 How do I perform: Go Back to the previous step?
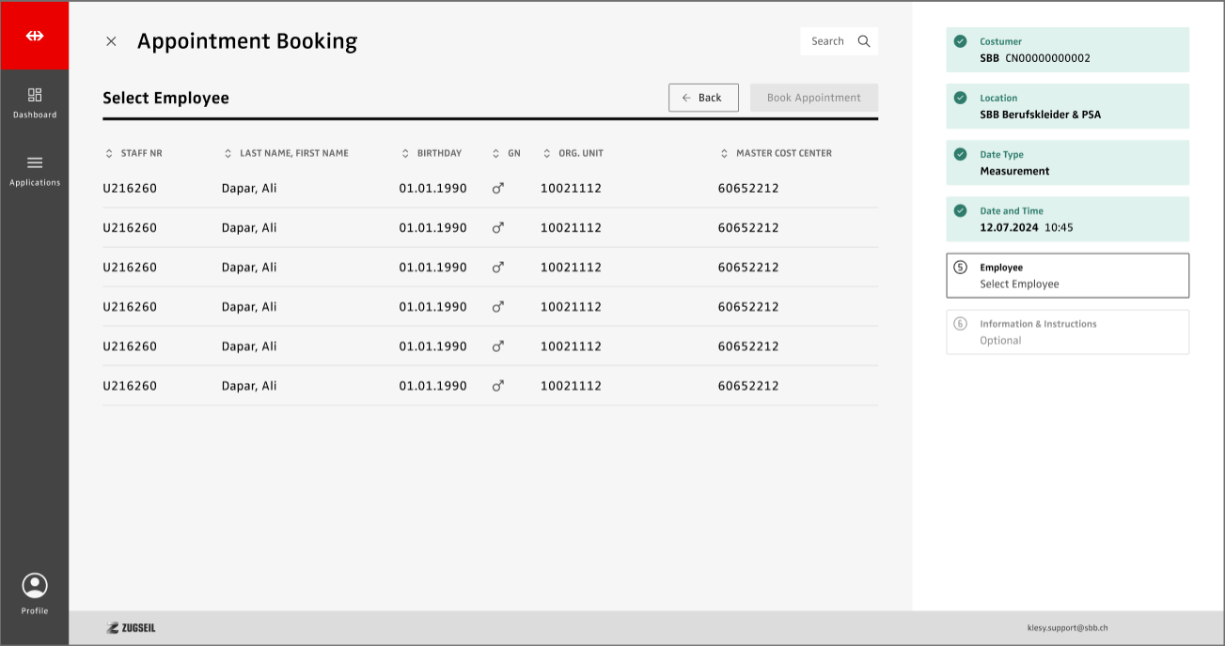tap(703, 98)
